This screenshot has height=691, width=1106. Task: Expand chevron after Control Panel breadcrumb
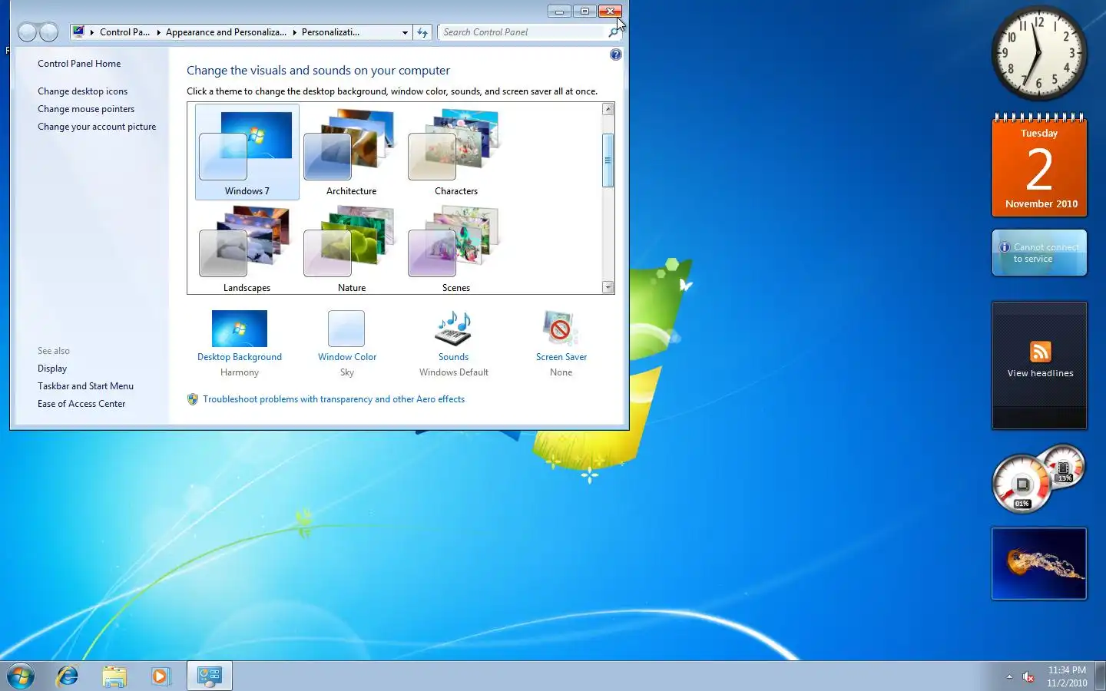[159, 32]
